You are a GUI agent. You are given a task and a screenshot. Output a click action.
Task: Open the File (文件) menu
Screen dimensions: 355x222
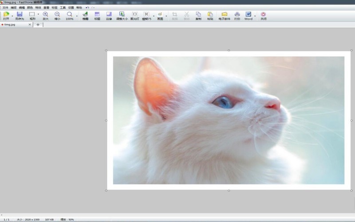pyautogui.click(x=5, y=8)
